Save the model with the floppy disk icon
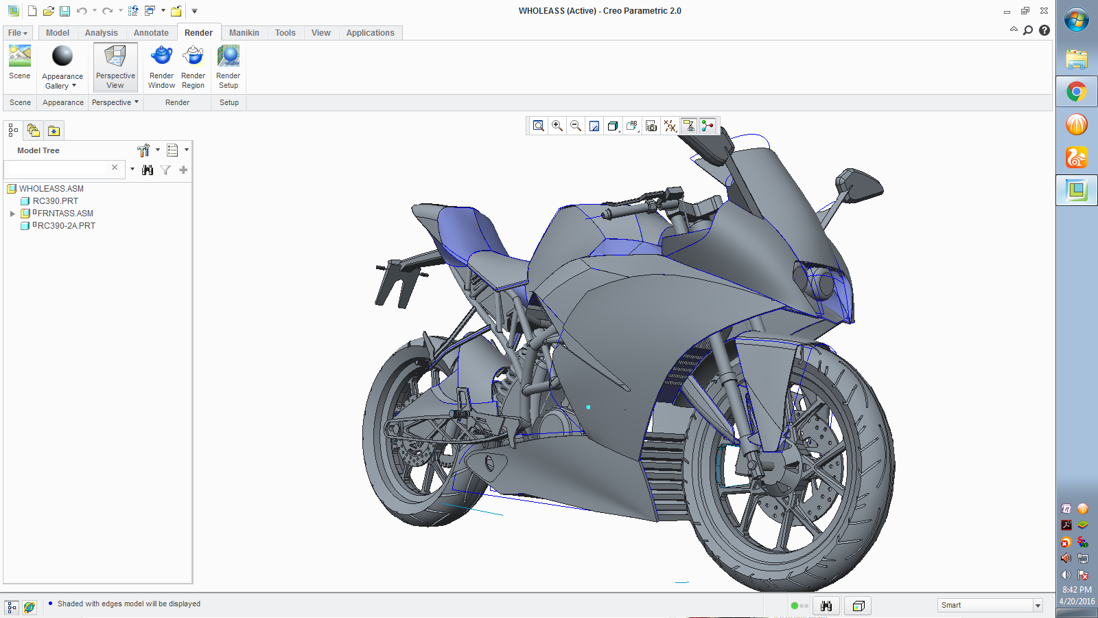The width and height of the screenshot is (1098, 618). 65,11
